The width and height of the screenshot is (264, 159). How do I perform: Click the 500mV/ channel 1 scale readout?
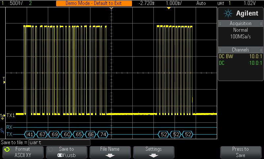coord(16,3)
